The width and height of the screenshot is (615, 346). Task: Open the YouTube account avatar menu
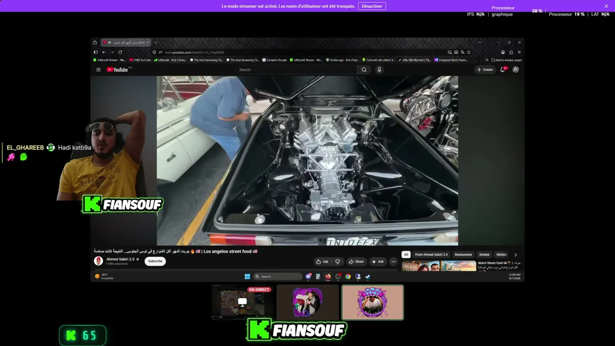click(516, 70)
